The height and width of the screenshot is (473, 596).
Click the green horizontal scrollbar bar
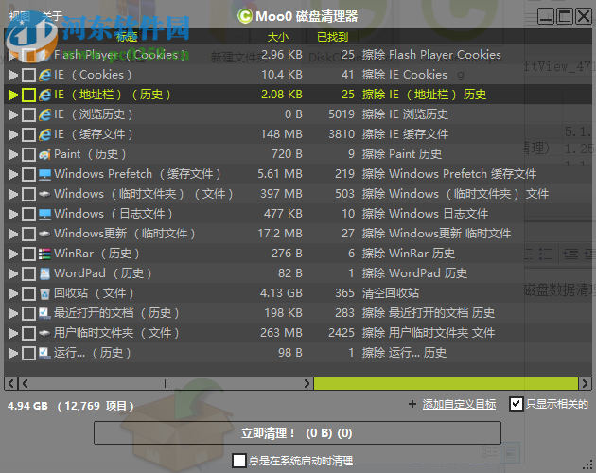click(x=446, y=383)
